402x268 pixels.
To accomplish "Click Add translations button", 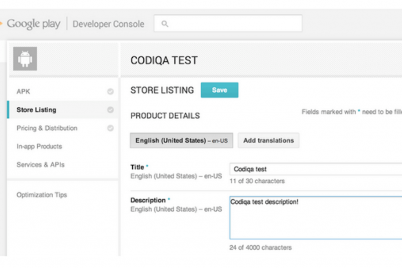I will pos(269,140).
